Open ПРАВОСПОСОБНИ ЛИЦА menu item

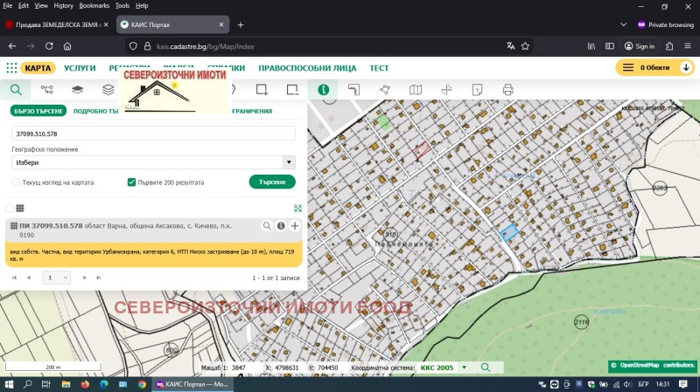click(307, 67)
